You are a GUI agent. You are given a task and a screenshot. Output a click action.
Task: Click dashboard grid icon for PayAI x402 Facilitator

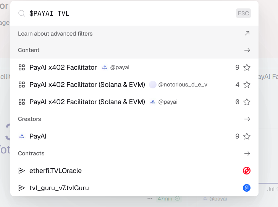pyautogui.click(x=22, y=67)
